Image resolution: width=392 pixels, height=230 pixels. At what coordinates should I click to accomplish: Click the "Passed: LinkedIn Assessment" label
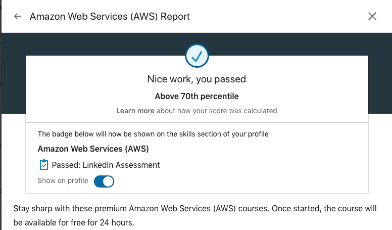pyautogui.click(x=106, y=165)
